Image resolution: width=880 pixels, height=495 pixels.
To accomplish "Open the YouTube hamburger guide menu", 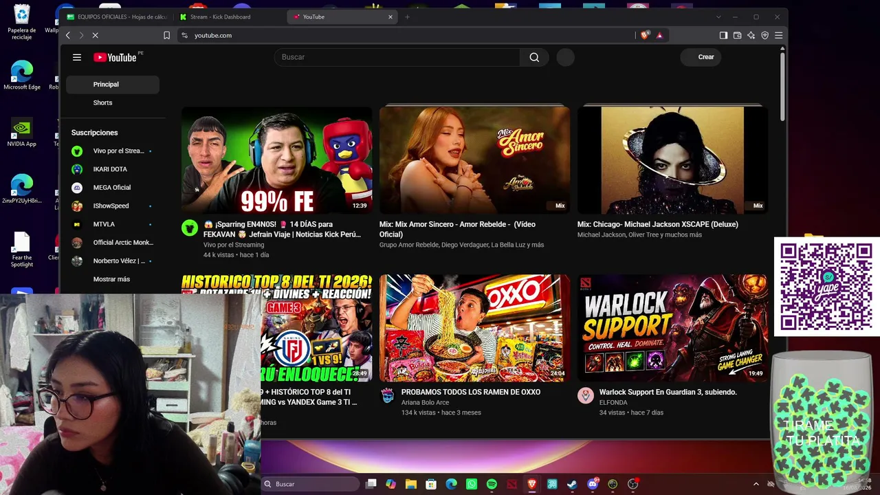I will click(77, 57).
